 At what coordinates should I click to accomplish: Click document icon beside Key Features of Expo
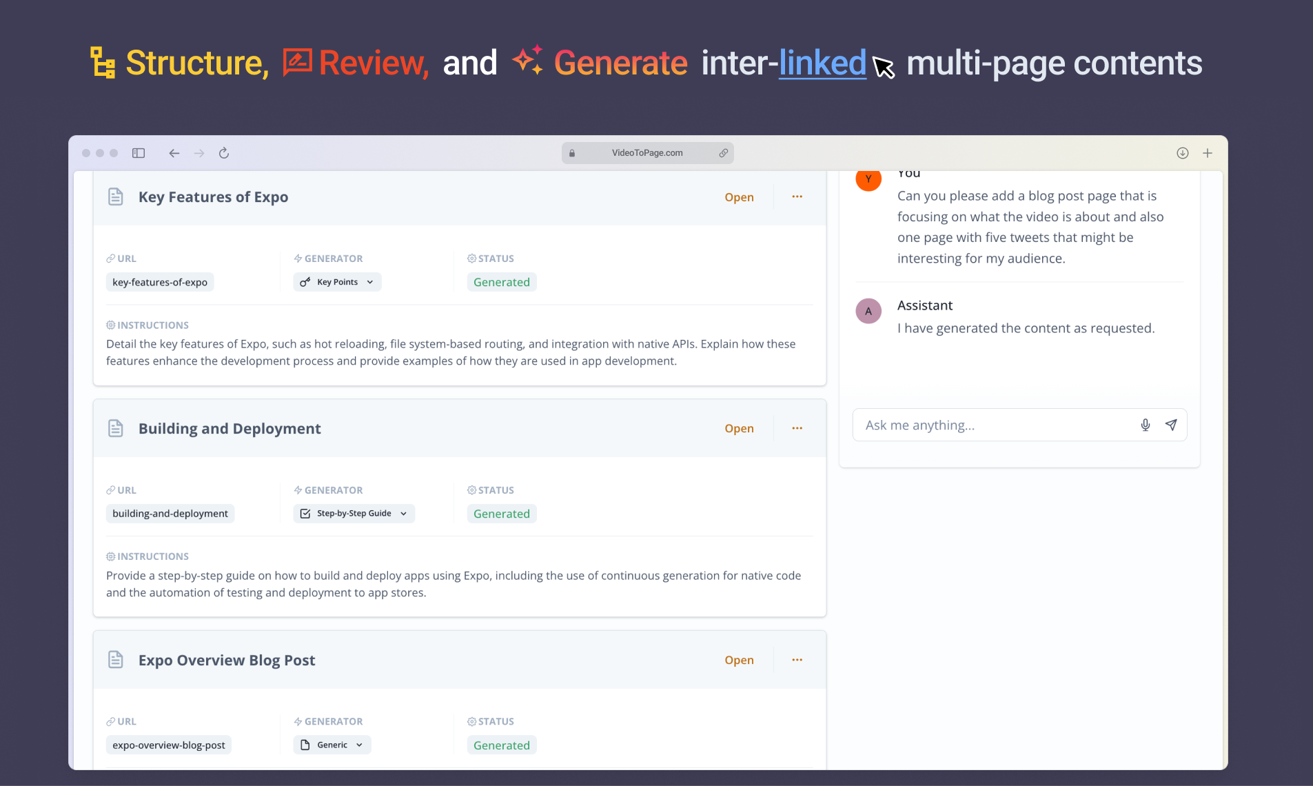tap(116, 196)
